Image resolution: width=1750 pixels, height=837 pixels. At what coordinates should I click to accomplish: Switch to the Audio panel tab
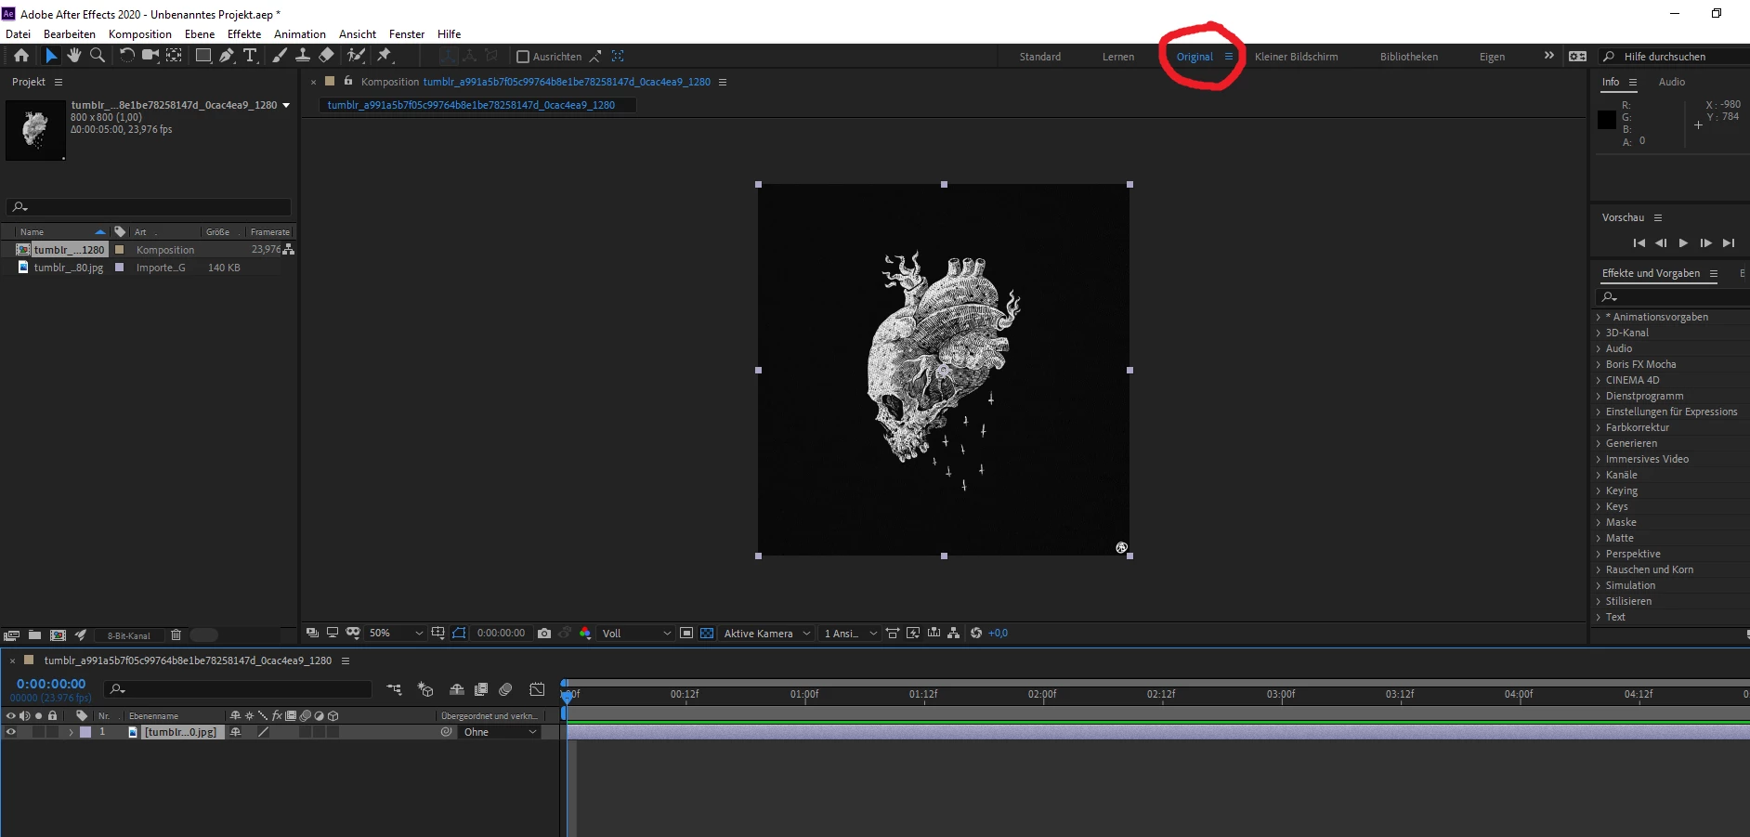point(1672,82)
